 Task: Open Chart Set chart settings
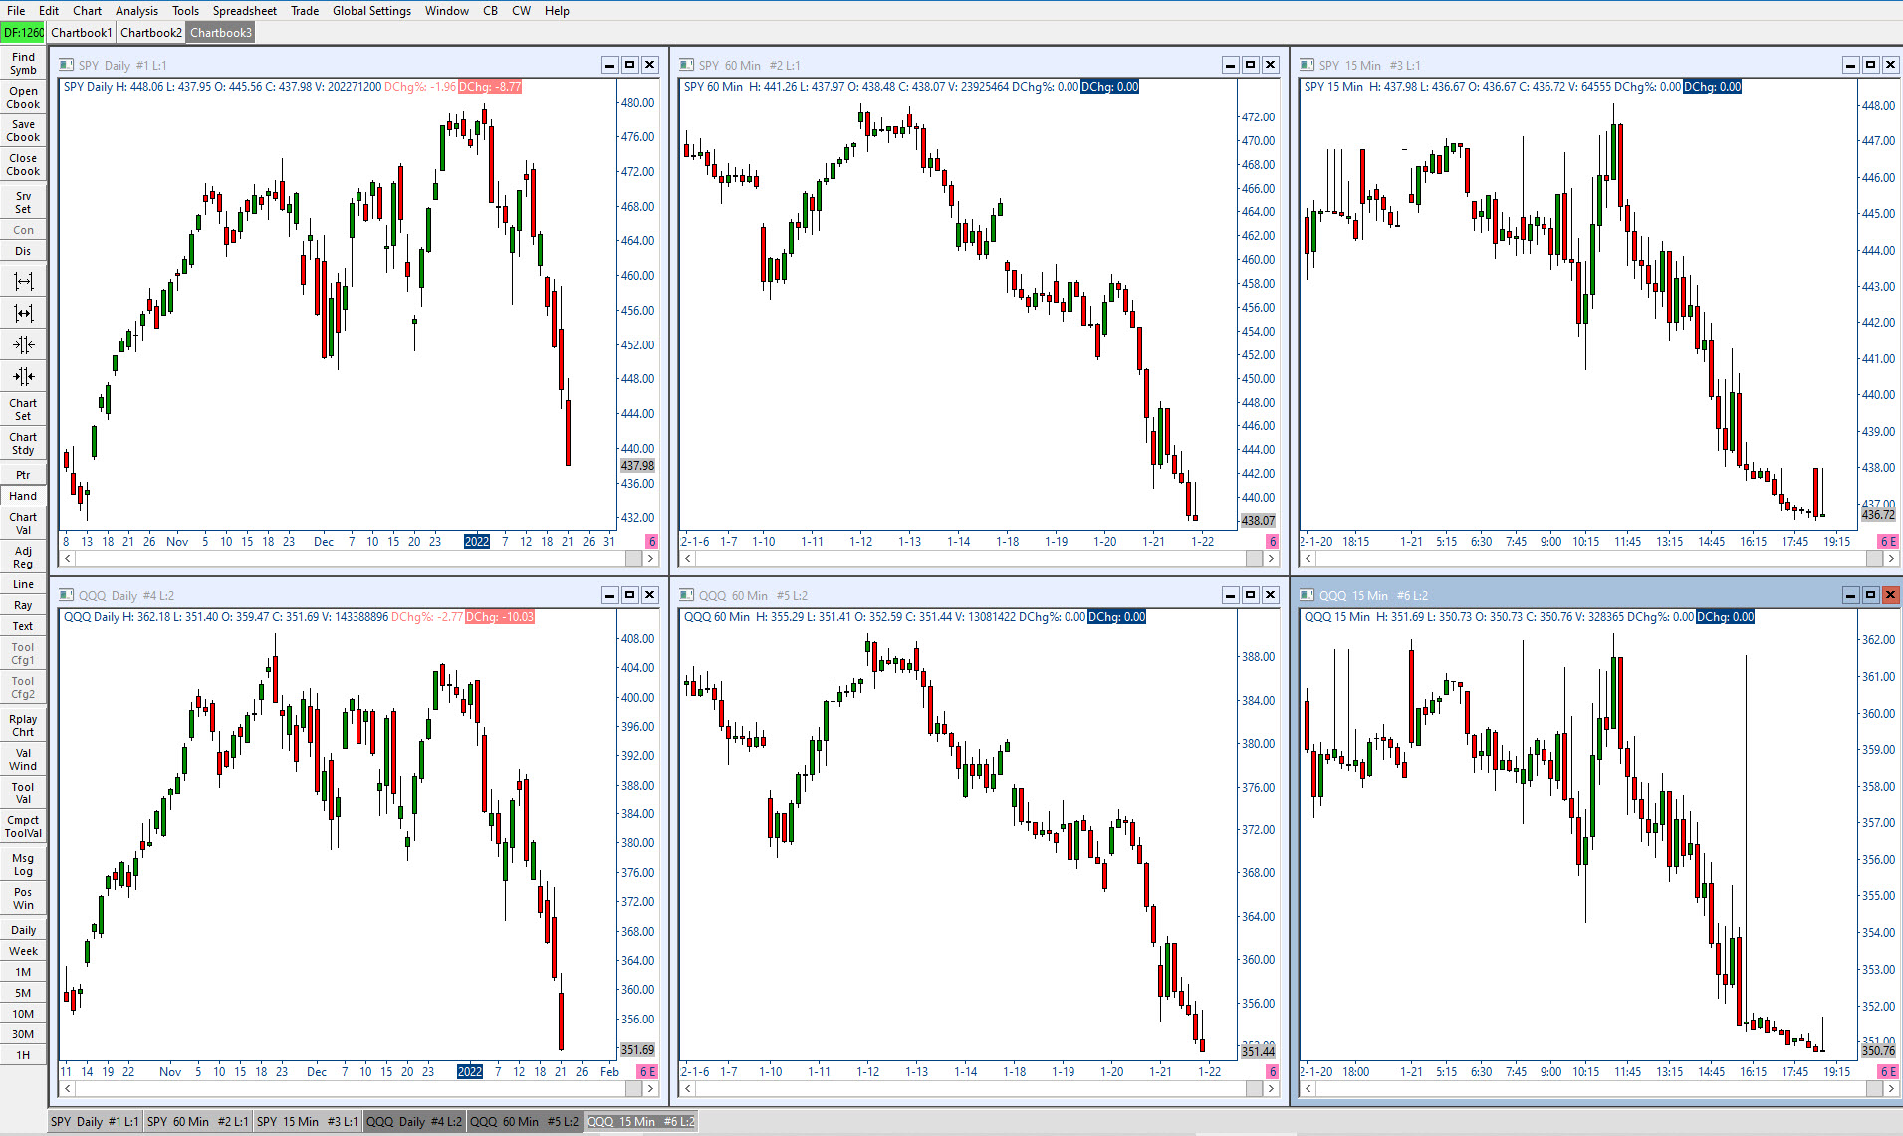(23, 409)
